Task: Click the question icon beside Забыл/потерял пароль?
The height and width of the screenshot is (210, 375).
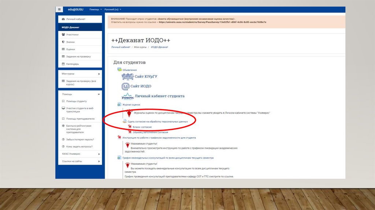Action: click(63, 139)
